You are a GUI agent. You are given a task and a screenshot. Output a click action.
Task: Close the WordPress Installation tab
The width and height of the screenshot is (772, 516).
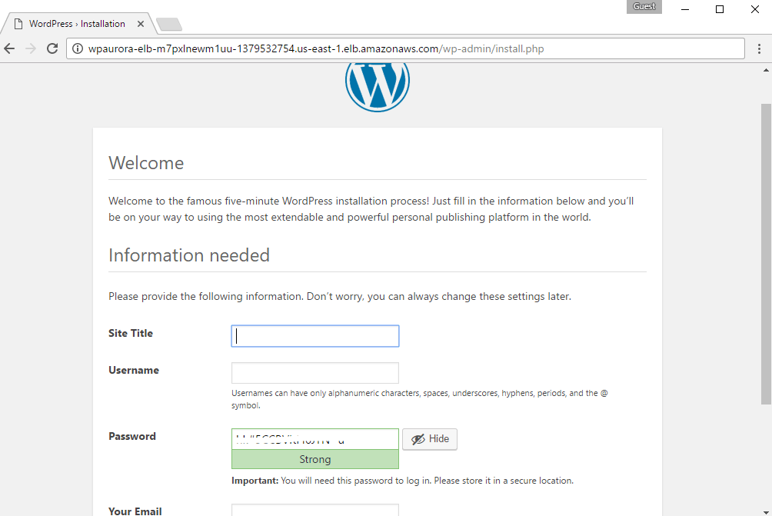coord(141,24)
